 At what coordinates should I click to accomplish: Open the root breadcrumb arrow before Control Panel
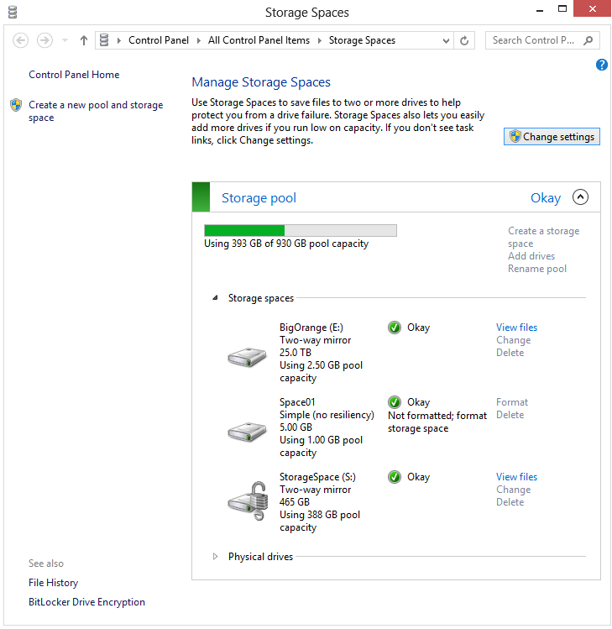pyautogui.click(x=119, y=40)
